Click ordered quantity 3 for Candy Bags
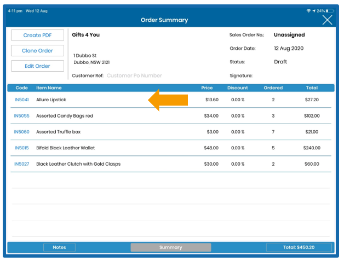This screenshot has height=262, width=344. pyautogui.click(x=273, y=115)
